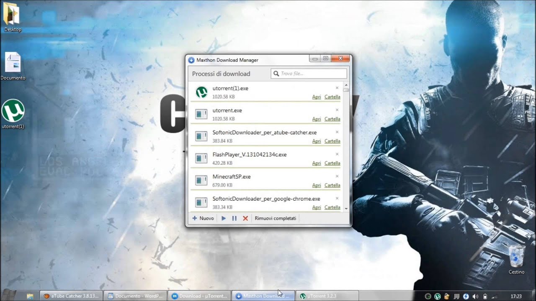Select the MinecraftSP.exe file name
536x301 pixels.
click(232, 176)
